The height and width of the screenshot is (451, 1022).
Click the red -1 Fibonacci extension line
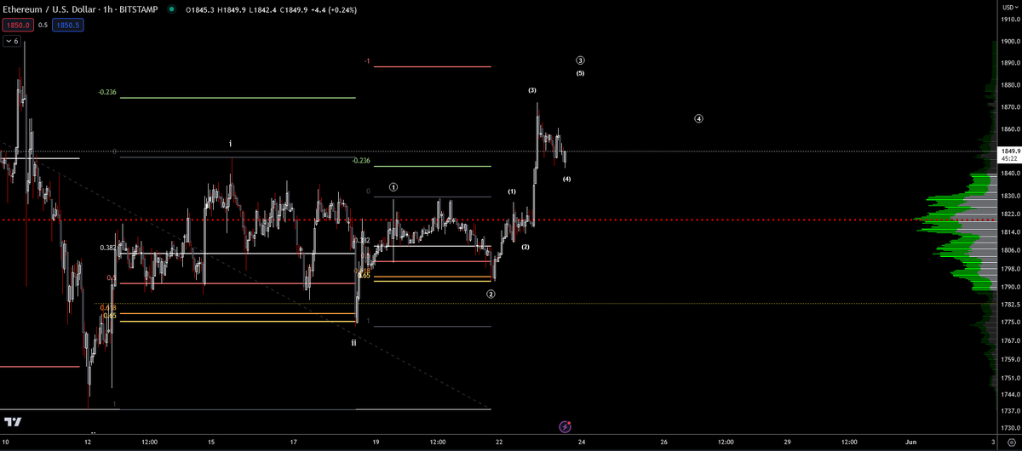point(433,66)
